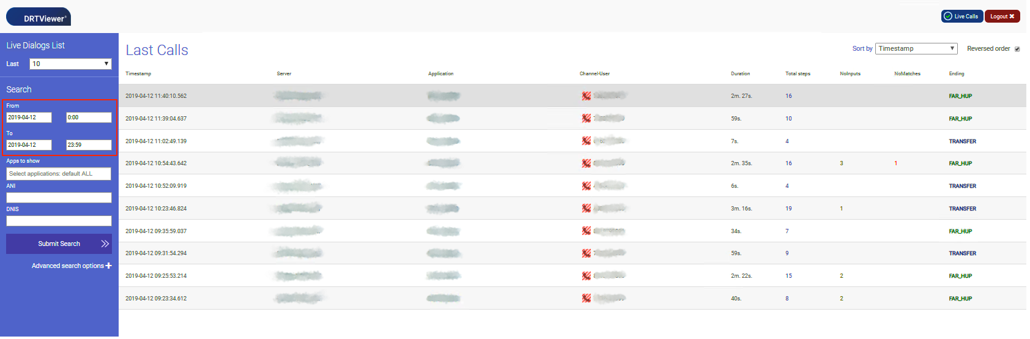Image resolution: width=1030 pixels, height=339 pixels.
Task: Click the Live Calls checkmark icon
Action: click(948, 17)
